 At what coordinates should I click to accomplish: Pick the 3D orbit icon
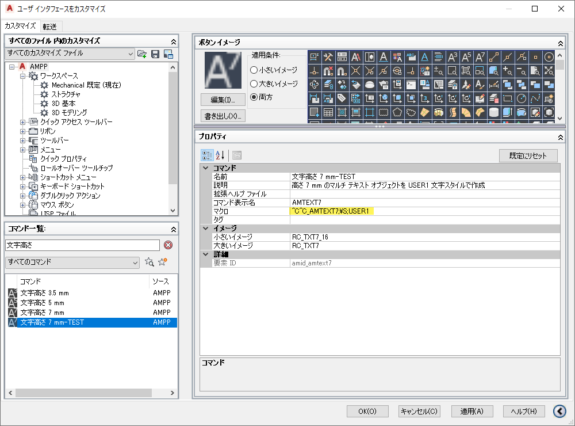[x=314, y=85]
